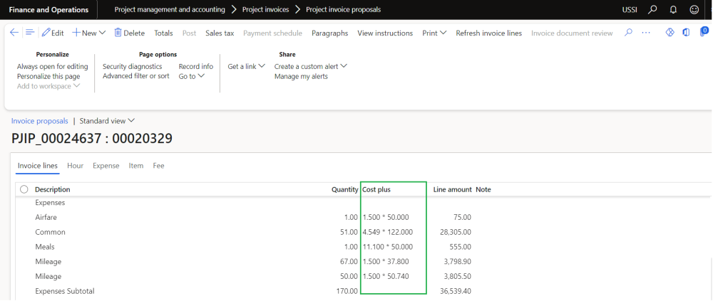
Task: Open the feedback smiley icon
Action: (694, 10)
